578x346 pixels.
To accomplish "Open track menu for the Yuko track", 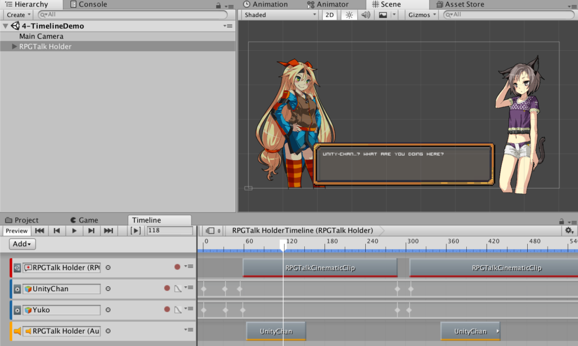I will [189, 309].
